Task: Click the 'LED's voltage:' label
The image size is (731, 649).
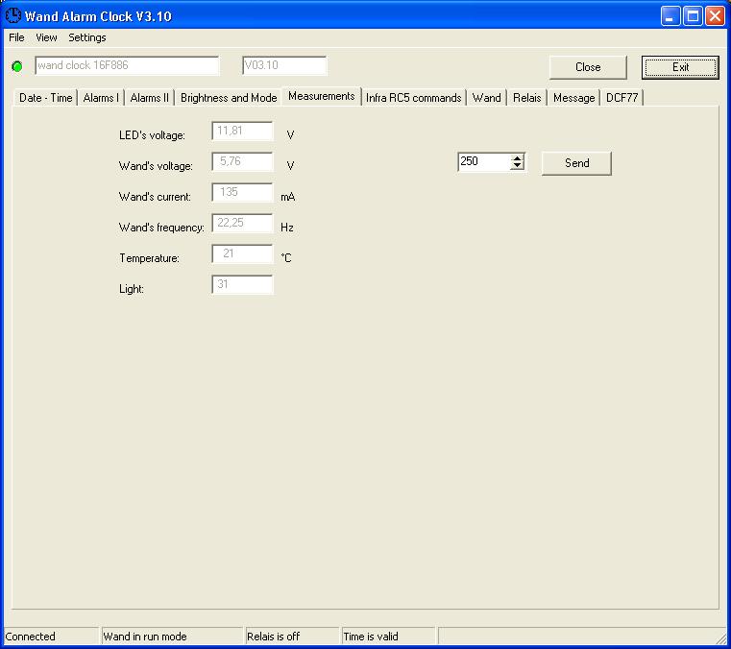Action: tap(152, 135)
